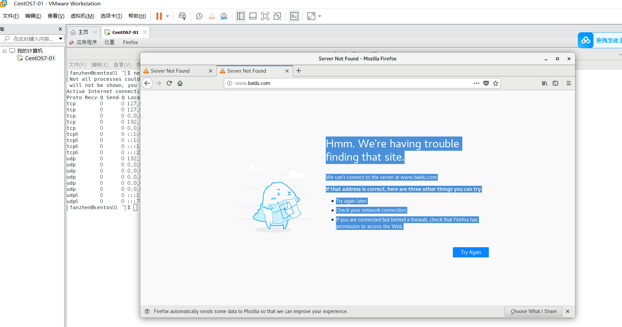Revert to previous snapshot icon
Viewport: 622px width, 327px height.
tap(211, 16)
